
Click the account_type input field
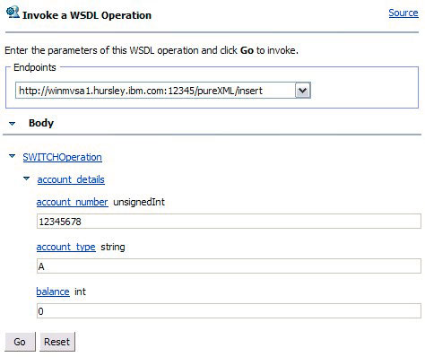pos(229,266)
